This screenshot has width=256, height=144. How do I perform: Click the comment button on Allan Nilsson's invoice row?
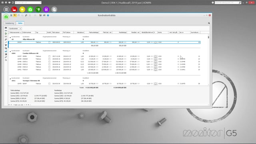(156, 42)
